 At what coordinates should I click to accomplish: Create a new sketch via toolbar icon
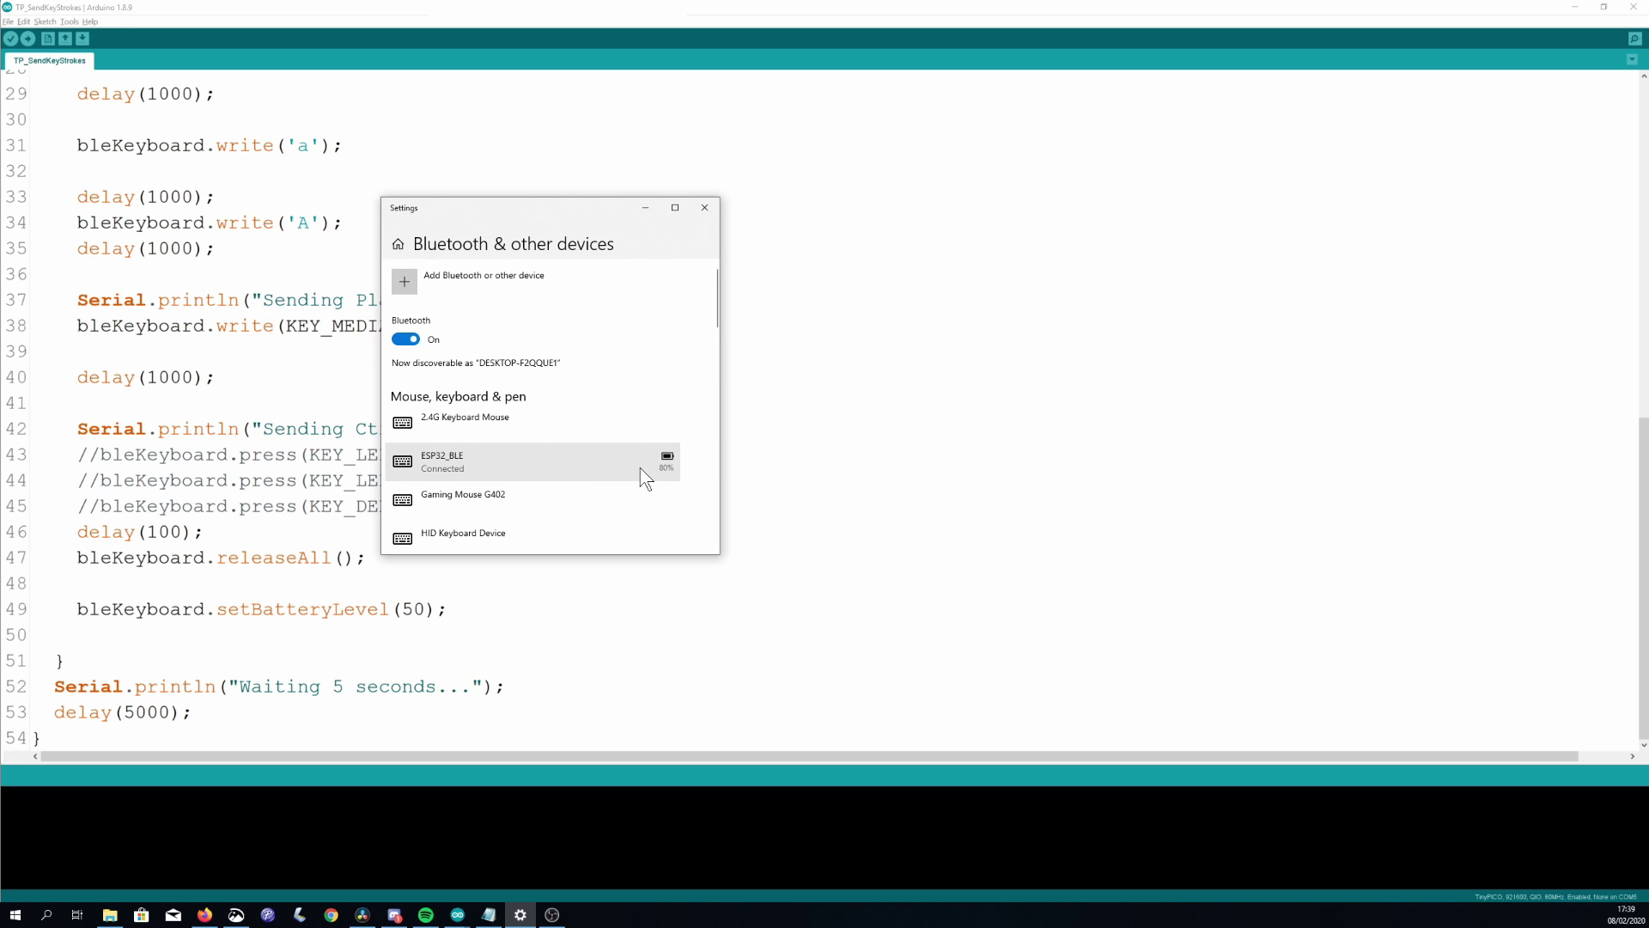[48, 39]
